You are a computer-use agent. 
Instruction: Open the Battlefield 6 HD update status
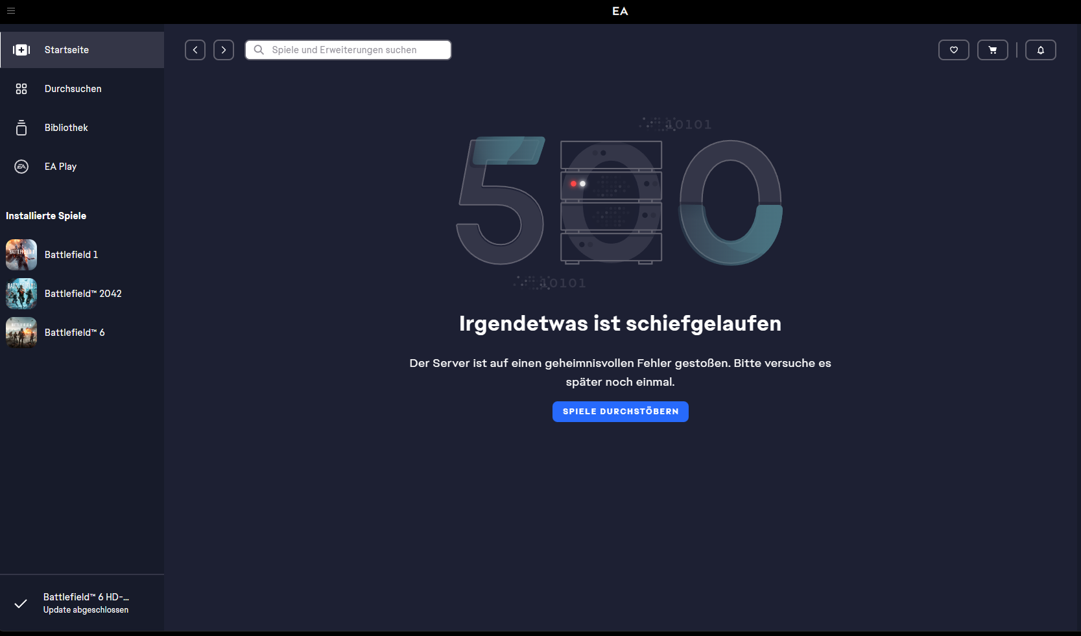click(86, 603)
